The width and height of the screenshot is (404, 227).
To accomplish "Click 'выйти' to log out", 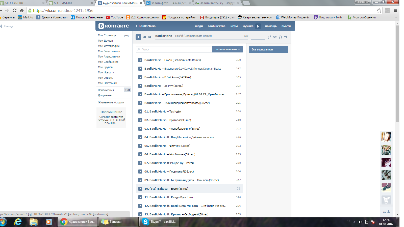I will tap(286, 26).
